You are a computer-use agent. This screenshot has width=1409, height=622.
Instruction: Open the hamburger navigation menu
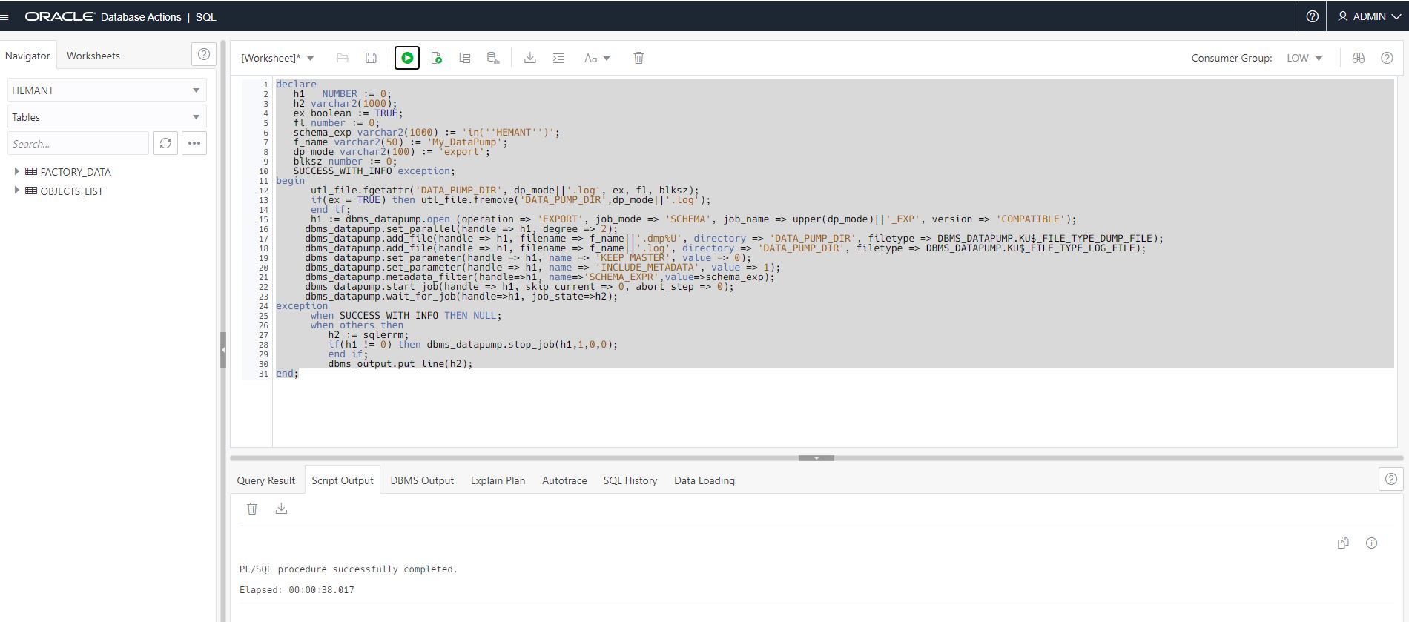click(5, 16)
